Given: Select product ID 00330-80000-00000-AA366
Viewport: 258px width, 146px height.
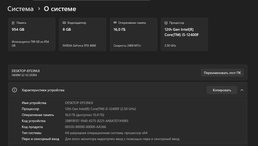Looking at the screenshot, I should tap(86, 127).
